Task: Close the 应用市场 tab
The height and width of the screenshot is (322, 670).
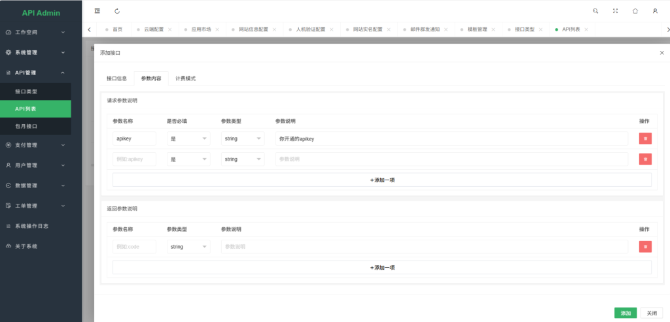Action: (217, 29)
